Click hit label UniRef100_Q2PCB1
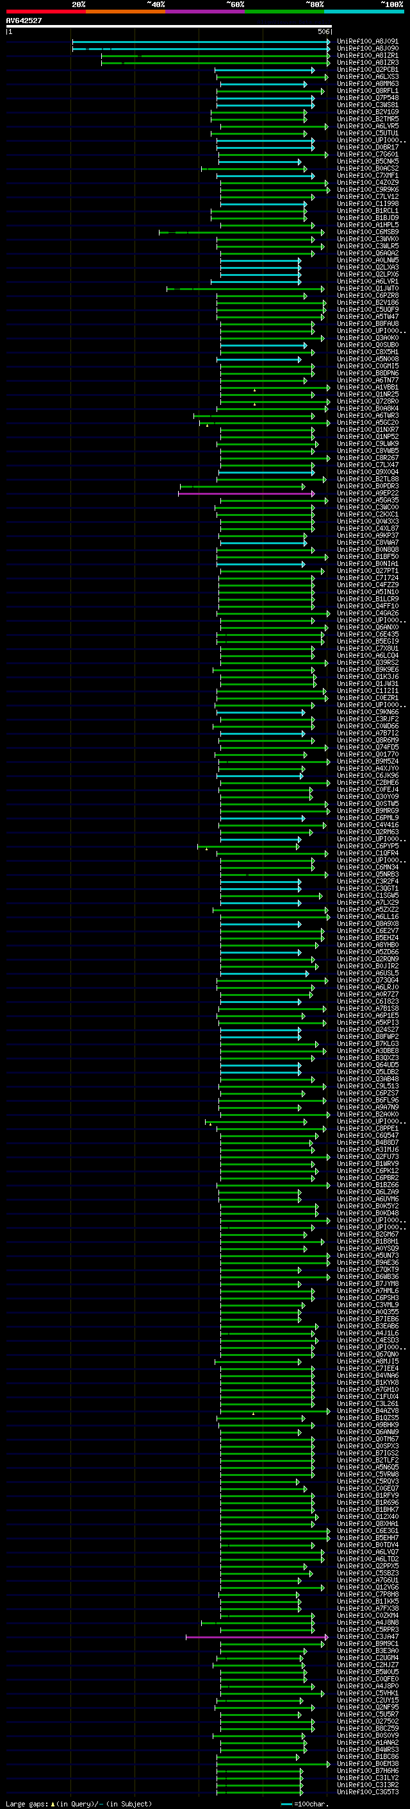Image resolution: width=410 pixels, height=1809 pixels. (x=367, y=69)
